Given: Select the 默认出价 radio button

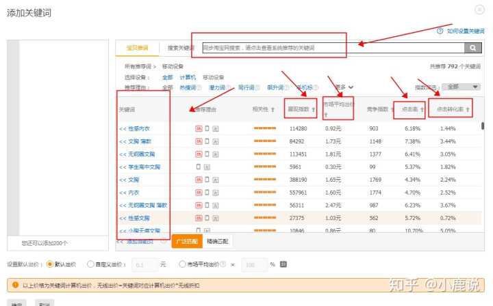Looking at the screenshot, I should [x=50, y=264].
